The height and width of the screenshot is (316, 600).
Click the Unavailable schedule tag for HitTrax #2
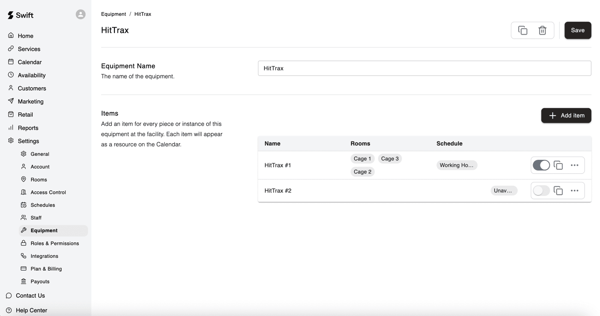coord(504,190)
